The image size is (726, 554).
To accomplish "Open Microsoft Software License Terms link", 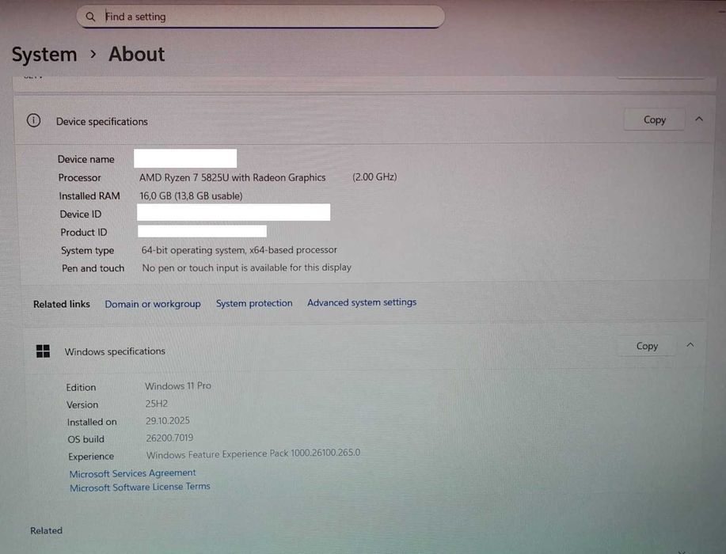I will [x=140, y=487].
